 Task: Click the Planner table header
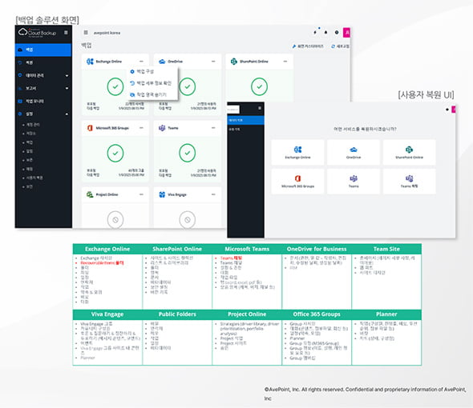[386, 314]
